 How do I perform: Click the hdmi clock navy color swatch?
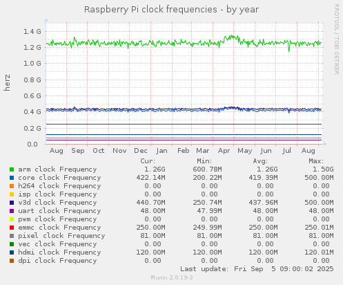click(x=12, y=252)
